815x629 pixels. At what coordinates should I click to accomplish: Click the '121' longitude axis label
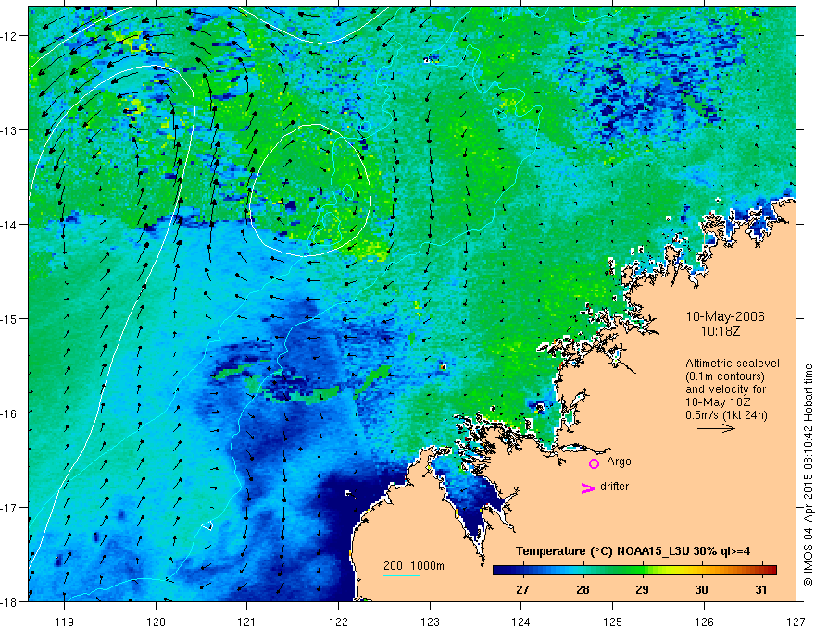coord(247,622)
